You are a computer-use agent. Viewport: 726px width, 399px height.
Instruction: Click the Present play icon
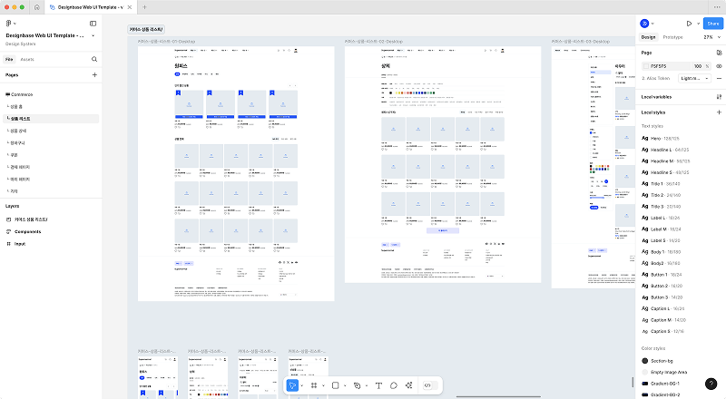[x=689, y=24]
